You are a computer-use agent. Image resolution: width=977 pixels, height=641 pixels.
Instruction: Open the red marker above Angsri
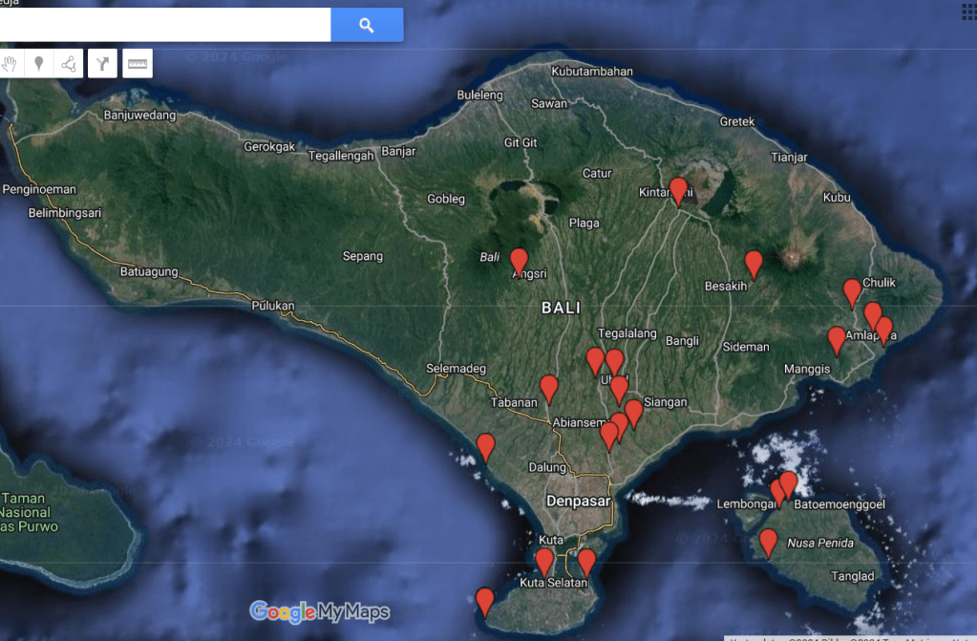(519, 260)
